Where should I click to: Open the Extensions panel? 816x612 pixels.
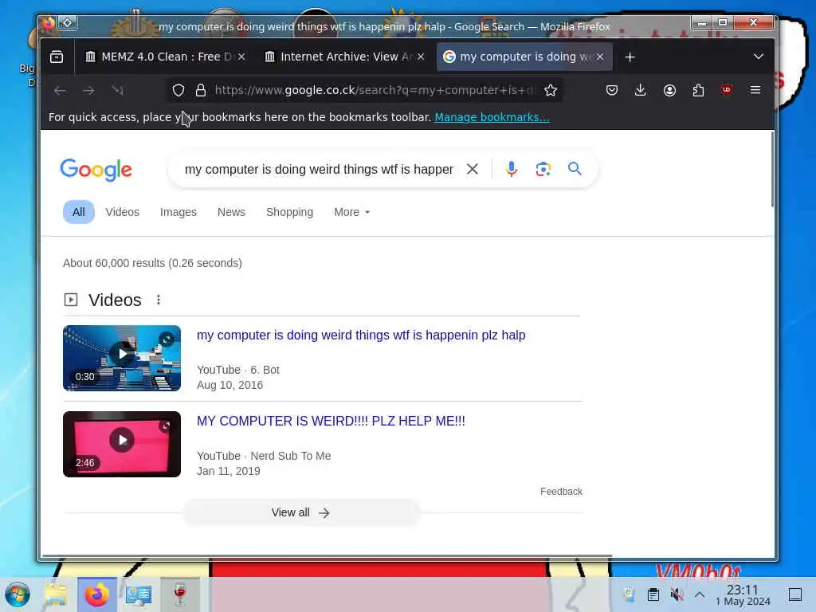698,91
